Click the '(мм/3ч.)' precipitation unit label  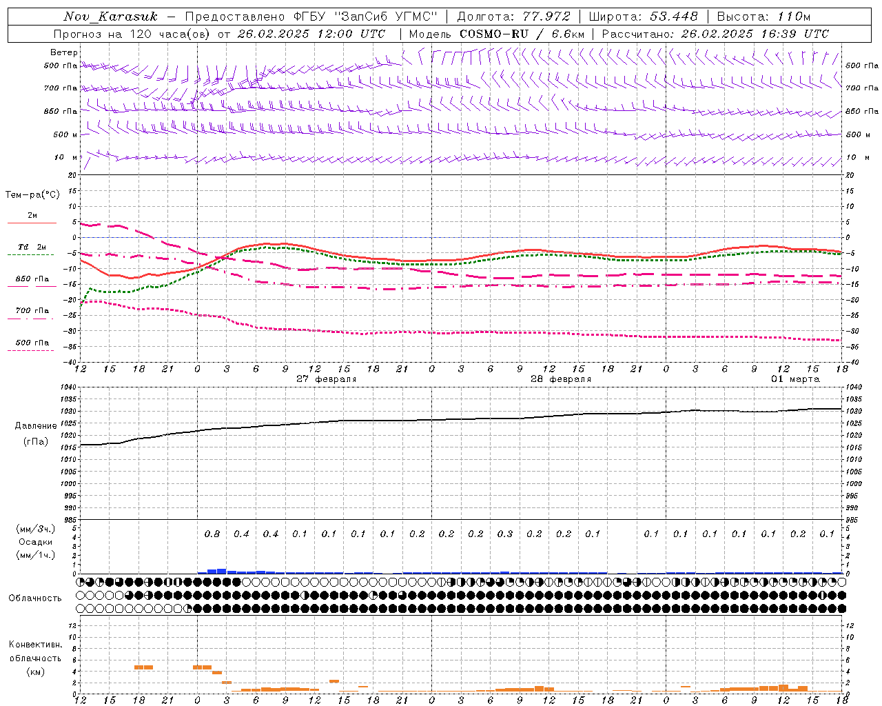point(36,529)
